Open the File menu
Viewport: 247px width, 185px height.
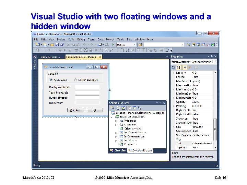tap(36, 39)
